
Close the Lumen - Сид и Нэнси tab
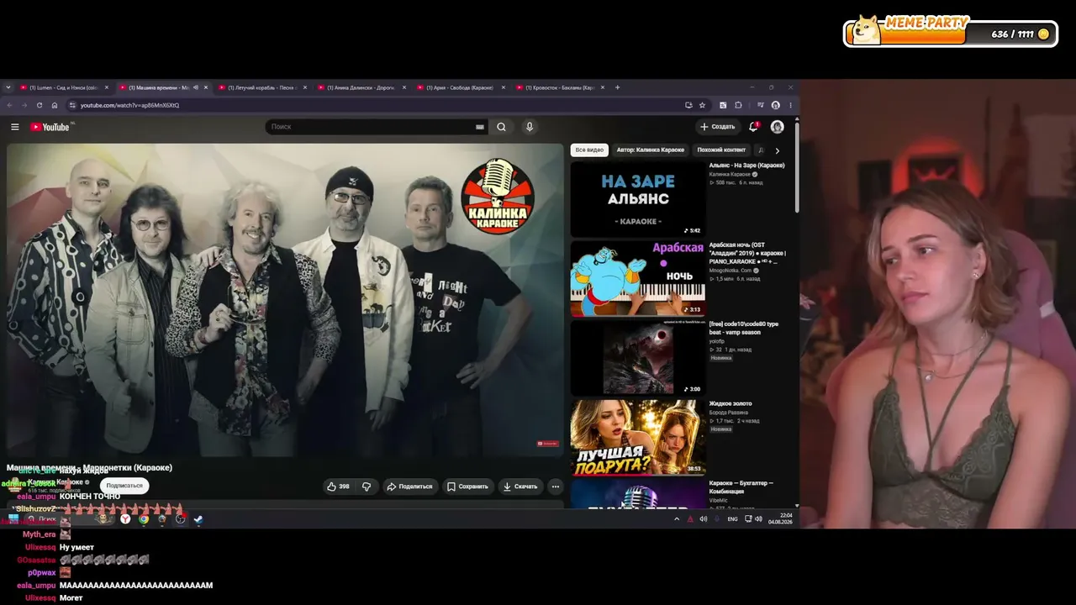click(107, 87)
